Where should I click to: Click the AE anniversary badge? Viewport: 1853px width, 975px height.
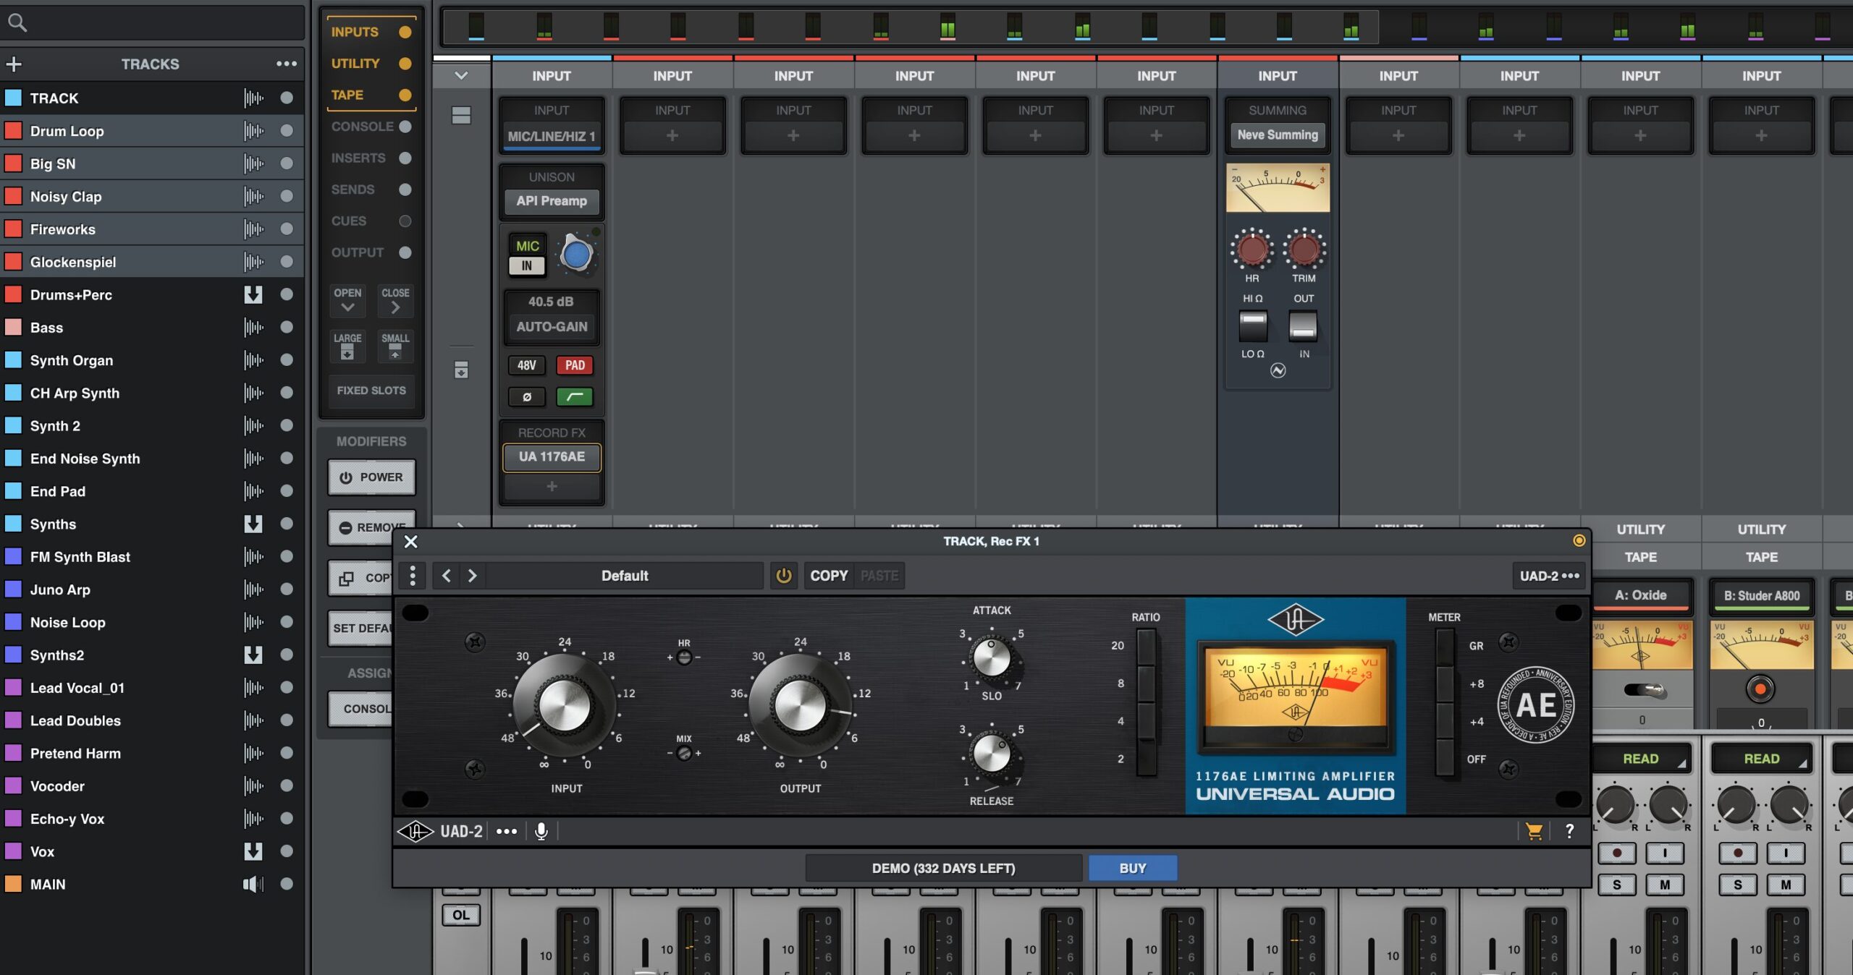click(1536, 705)
